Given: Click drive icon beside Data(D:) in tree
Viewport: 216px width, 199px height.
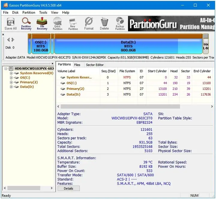Looking at the screenshot, I should pyautogui.click(x=16, y=87).
